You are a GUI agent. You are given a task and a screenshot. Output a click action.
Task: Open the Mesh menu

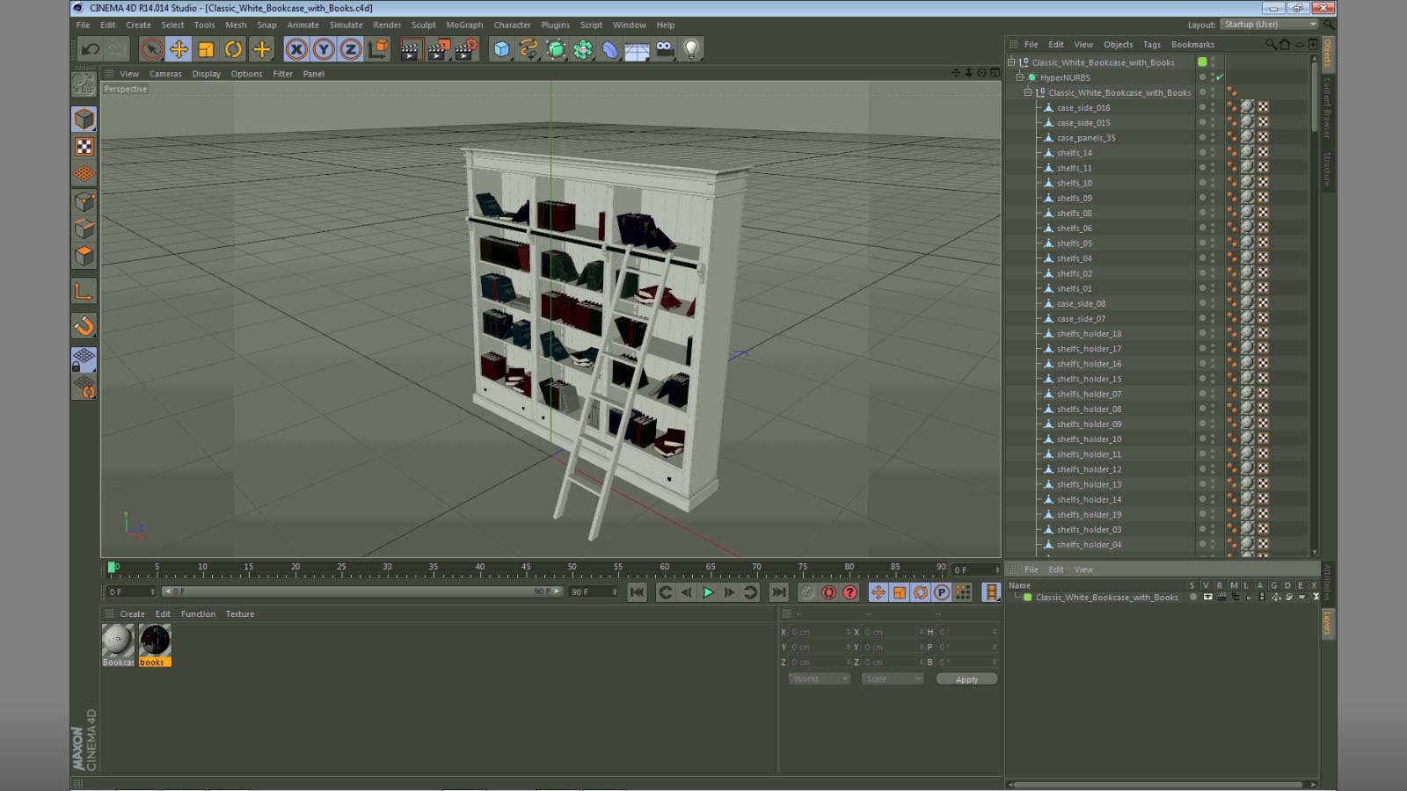click(236, 25)
